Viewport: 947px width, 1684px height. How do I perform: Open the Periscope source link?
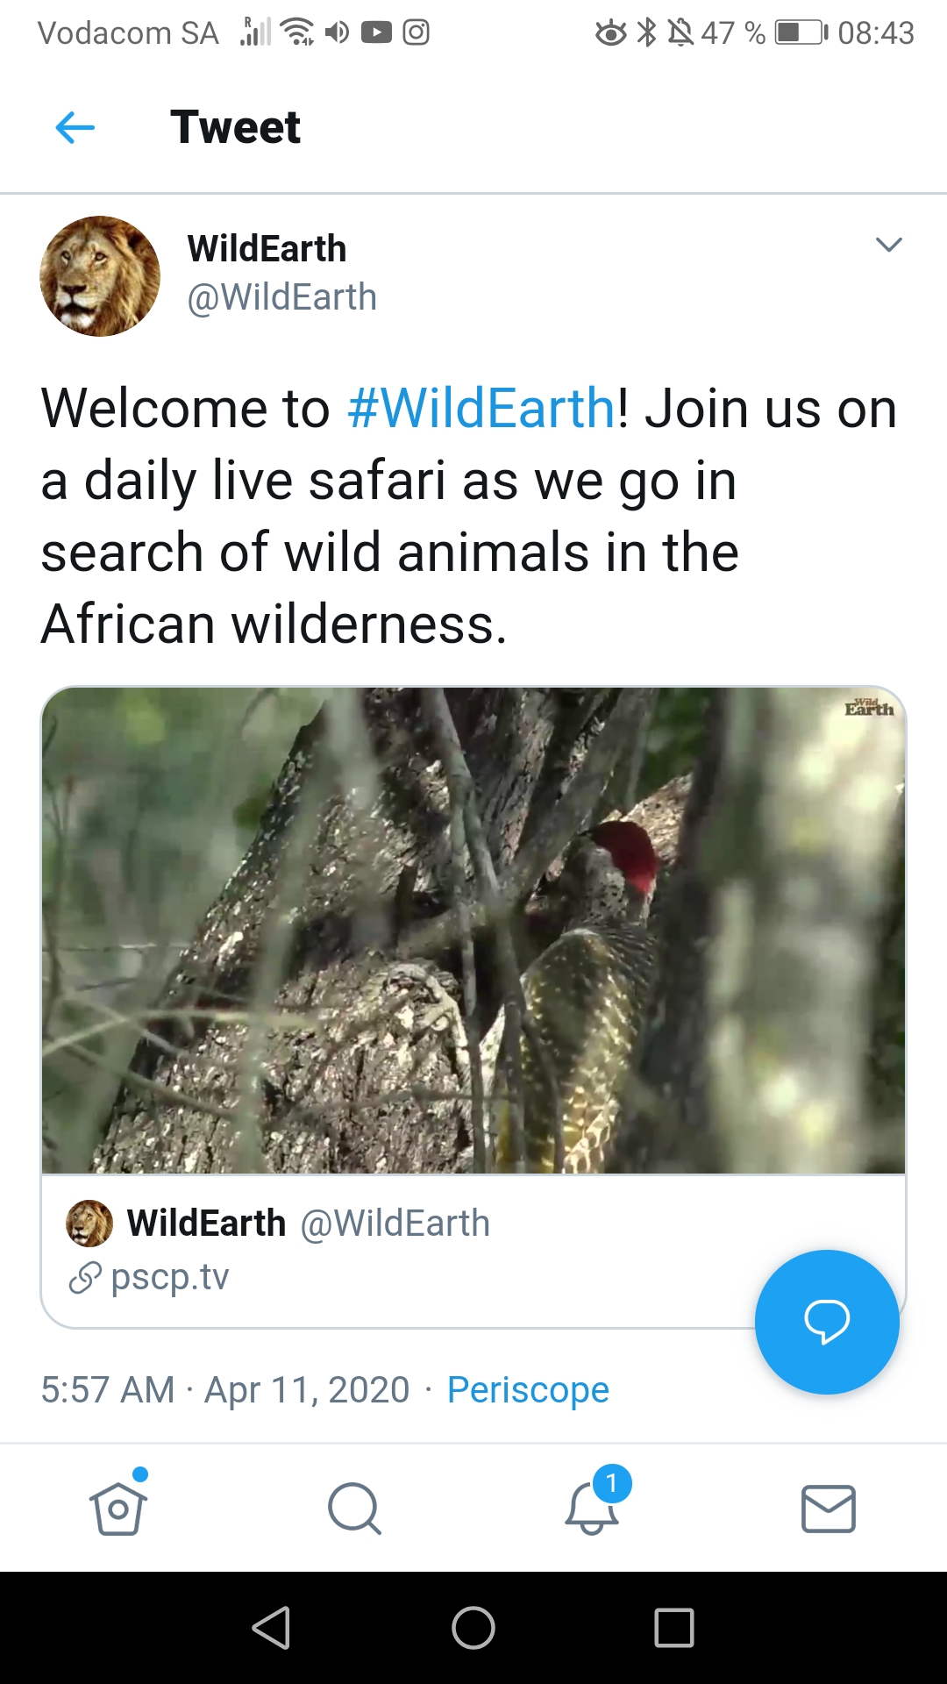[x=528, y=1390]
